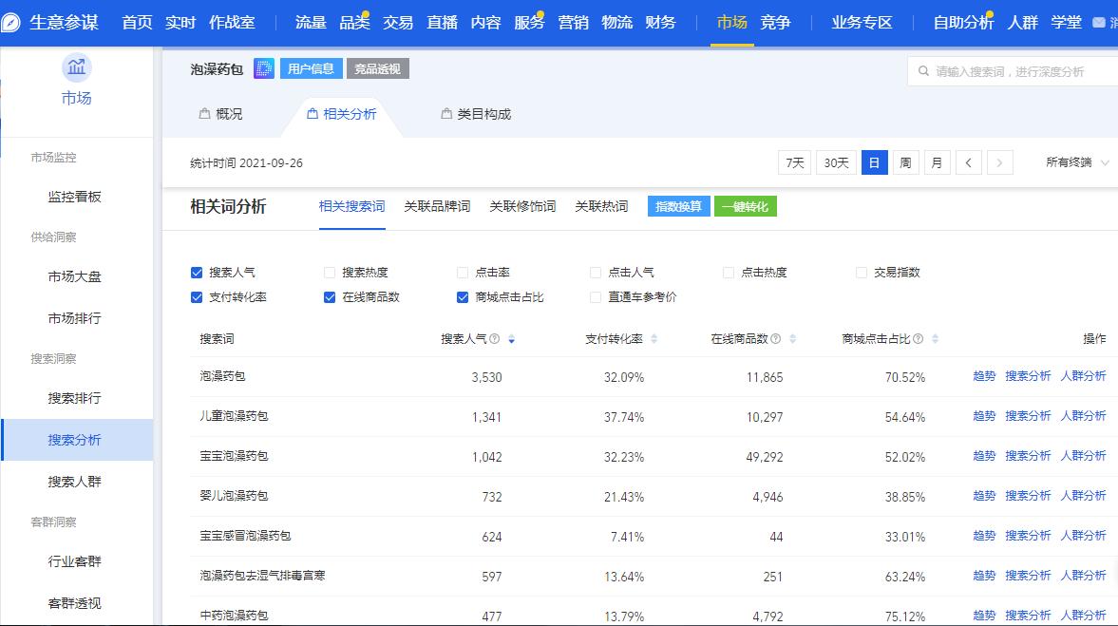Open the help icon next to 在线商品数
Image resolution: width=1118 pixels, height=626 pixels.
[x=777, y=337]
